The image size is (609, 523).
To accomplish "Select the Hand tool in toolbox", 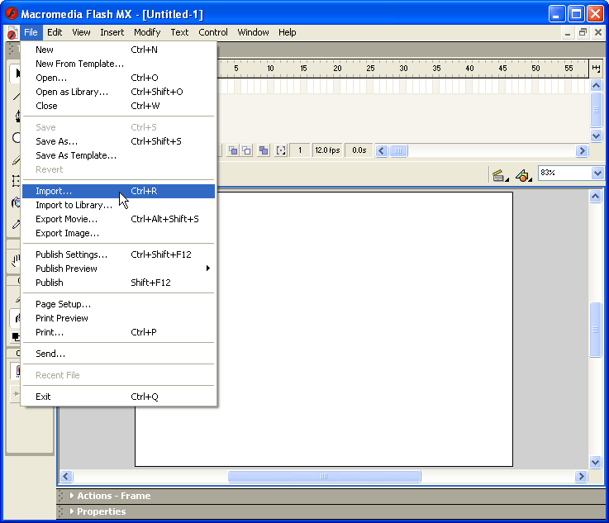I will click(x=16, y=260).
